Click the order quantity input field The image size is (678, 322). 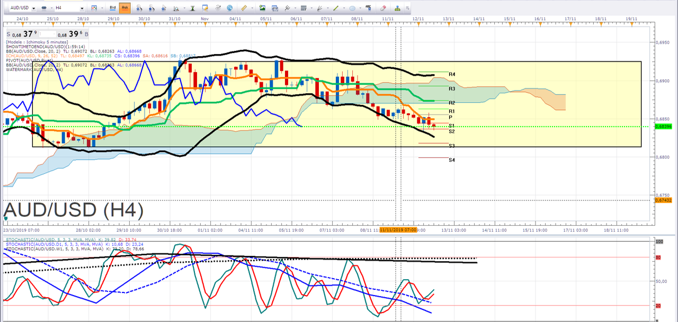click(48, 34)
